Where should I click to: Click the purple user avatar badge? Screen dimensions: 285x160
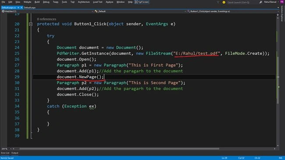282,2
